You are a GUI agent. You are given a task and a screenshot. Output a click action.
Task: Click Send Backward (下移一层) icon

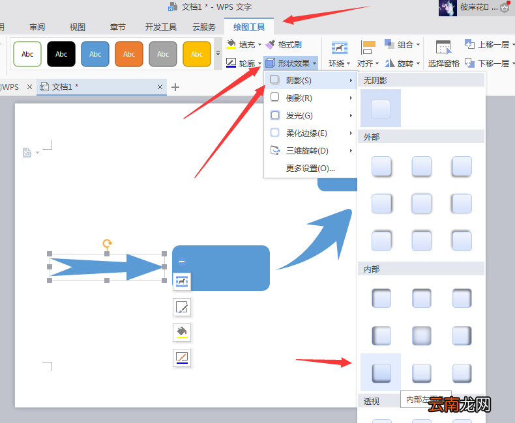pos(469,63)
